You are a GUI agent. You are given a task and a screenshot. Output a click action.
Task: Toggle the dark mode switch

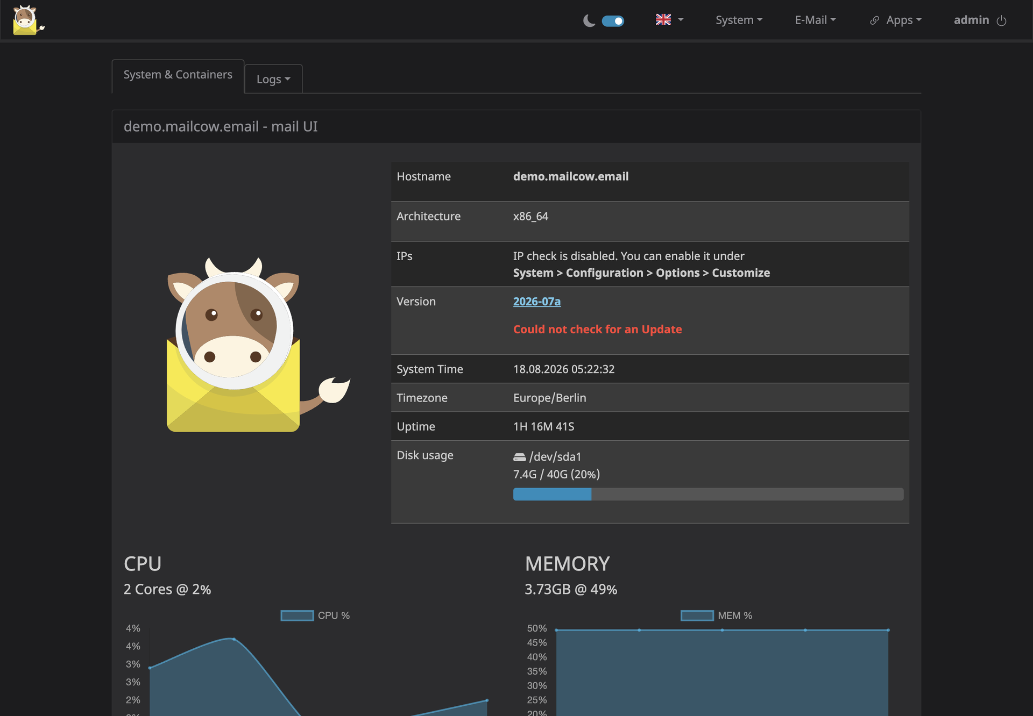point(613,21)
